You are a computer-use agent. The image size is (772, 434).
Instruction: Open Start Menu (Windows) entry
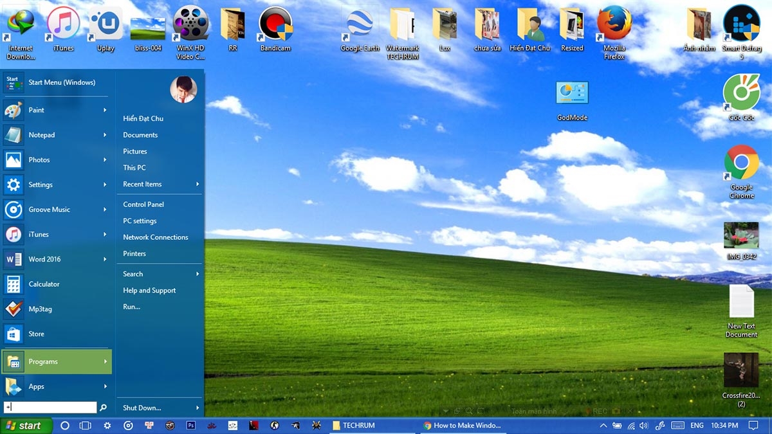pyautogui.click(x=57, y=82)
